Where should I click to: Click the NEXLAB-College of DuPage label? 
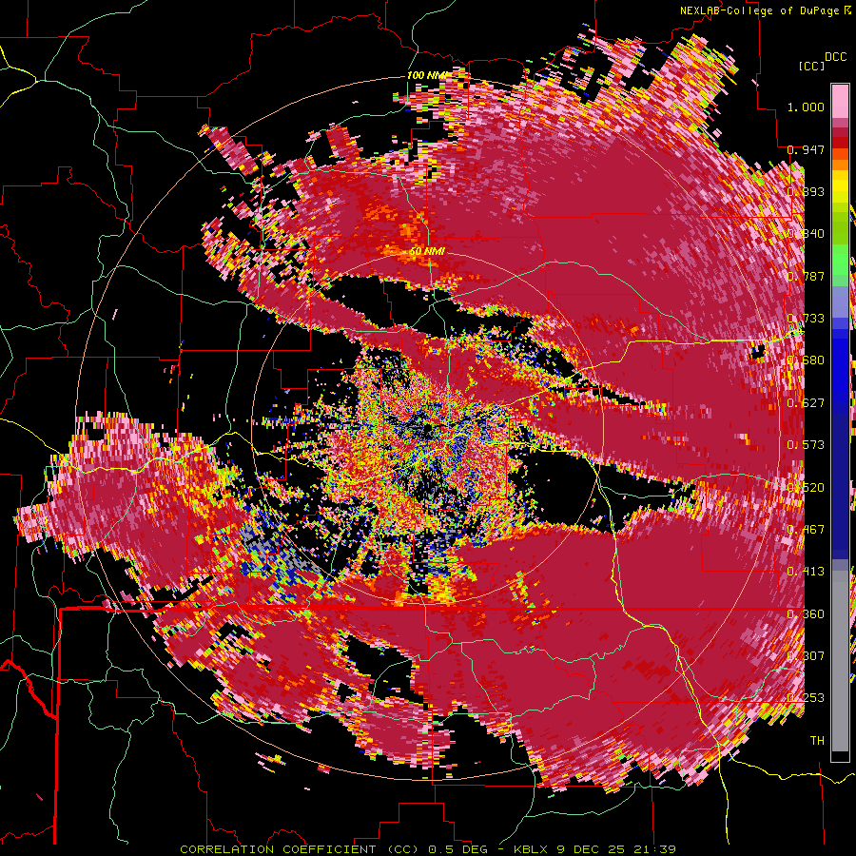pyautogui.click(x=759, y=10)
